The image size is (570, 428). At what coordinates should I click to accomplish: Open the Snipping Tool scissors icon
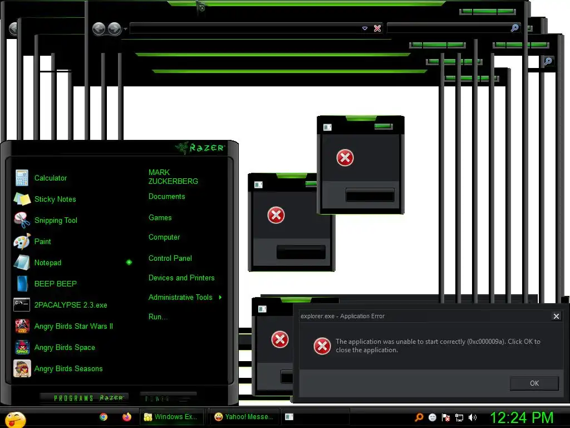pos(22,220)
